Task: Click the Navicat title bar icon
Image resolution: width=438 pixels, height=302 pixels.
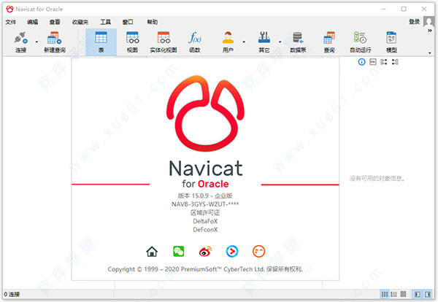Action: pyautogui.click(x=9, y=9)
